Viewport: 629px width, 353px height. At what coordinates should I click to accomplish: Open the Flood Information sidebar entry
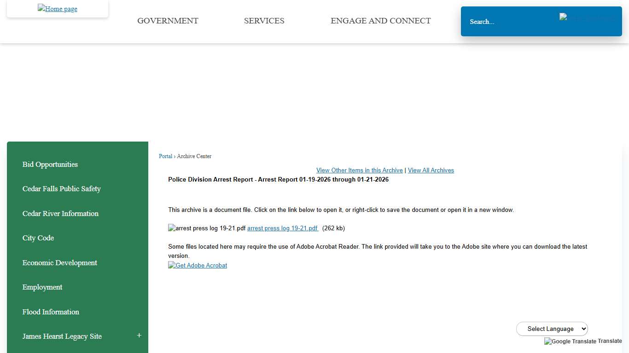[51, 312]
